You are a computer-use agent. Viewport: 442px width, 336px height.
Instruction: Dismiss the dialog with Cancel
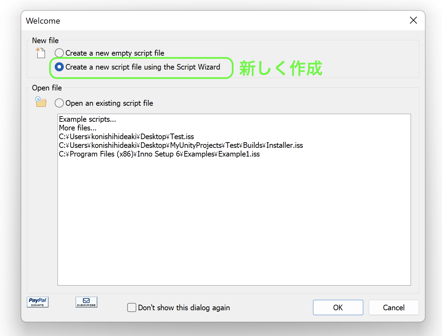(394, 307)
